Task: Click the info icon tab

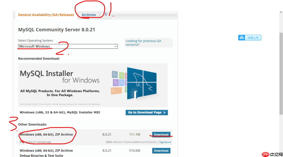Action: (x=106, y=14)
